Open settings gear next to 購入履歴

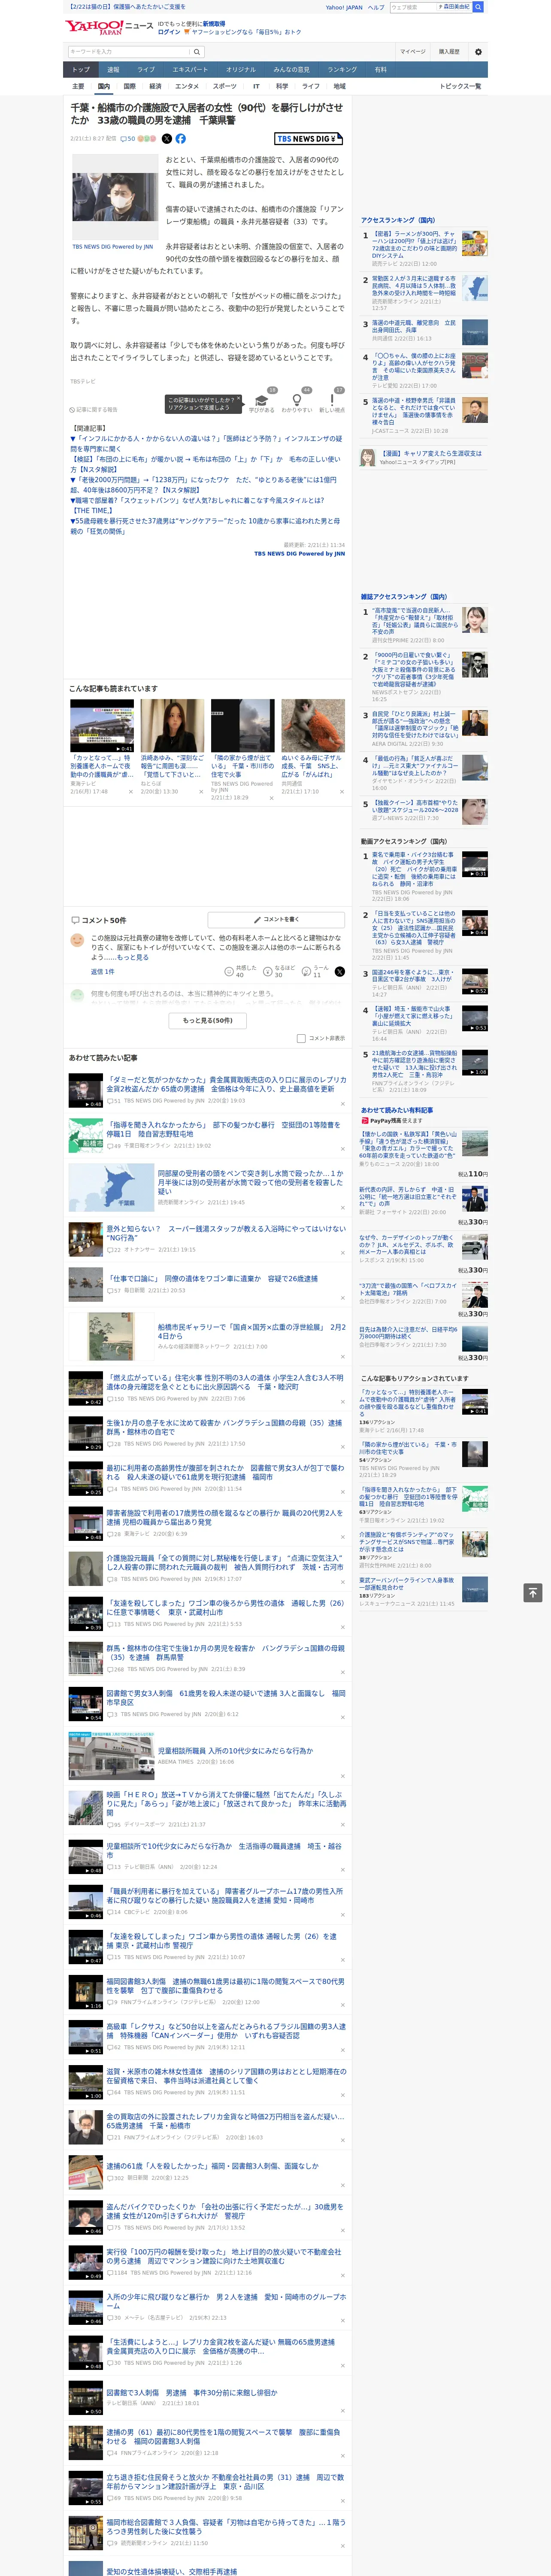click(x=478, y=52)
